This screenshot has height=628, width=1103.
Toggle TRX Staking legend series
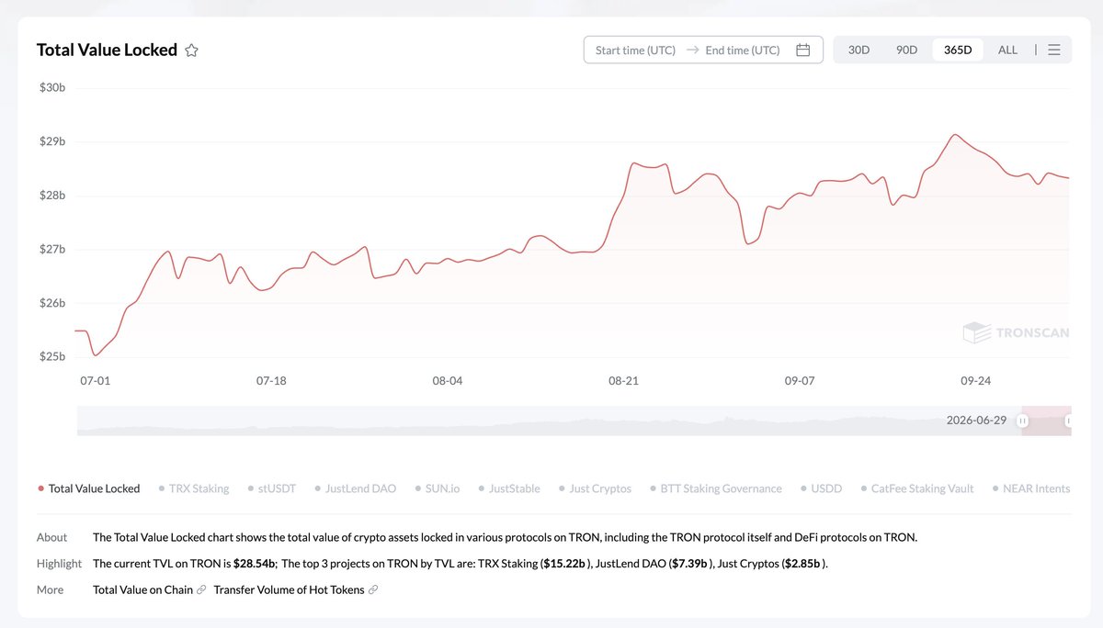(x=194, y=488)
